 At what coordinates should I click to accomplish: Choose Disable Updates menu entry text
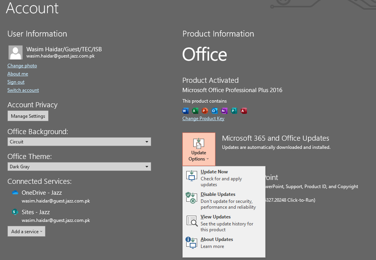click(218, 194)
